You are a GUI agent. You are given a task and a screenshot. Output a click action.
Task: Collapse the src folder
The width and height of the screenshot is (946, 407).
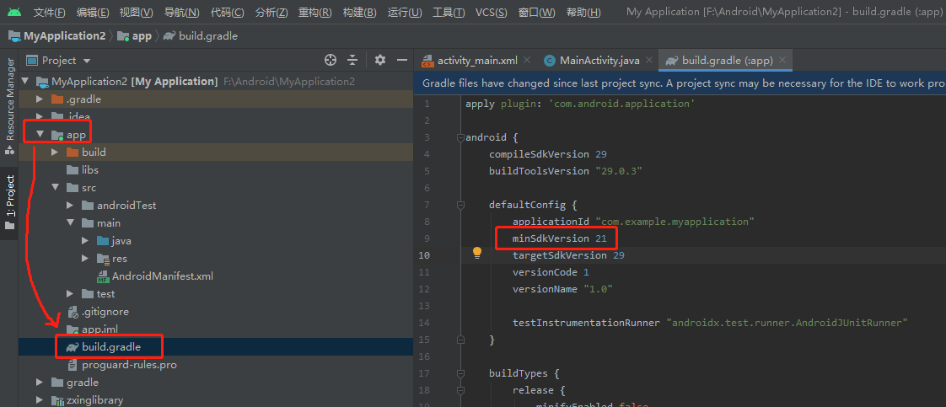55,188
